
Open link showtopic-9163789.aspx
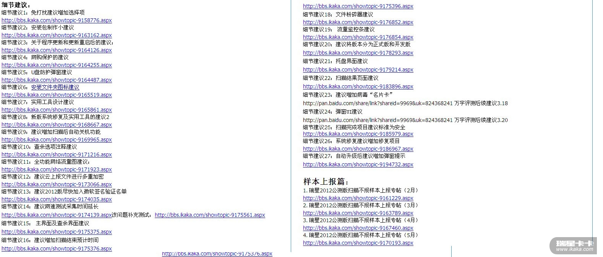358,213
